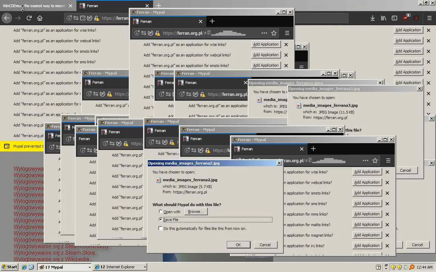Click the star in the window covering the main address bar
This screenshot has width=436, height=272.
coord(274,33)
